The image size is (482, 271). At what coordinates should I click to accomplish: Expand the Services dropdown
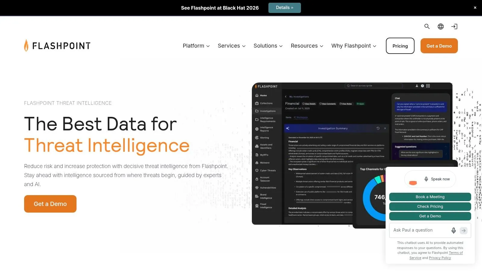point(232,46)
